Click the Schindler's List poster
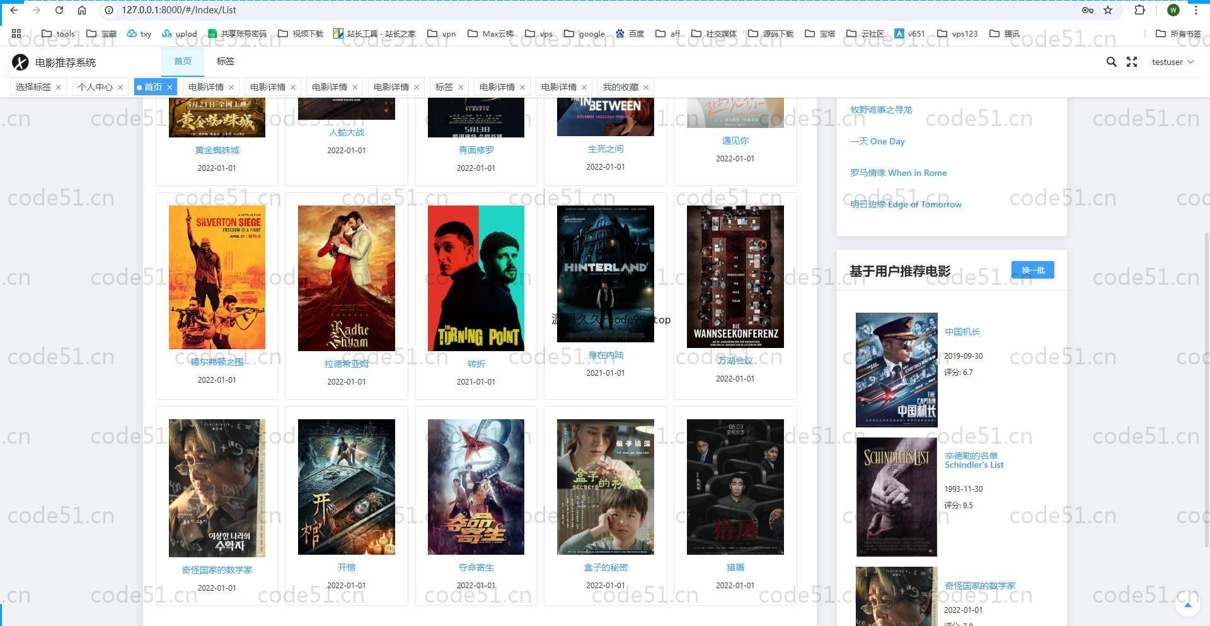1210x626 pixels. tap(897, 497)
